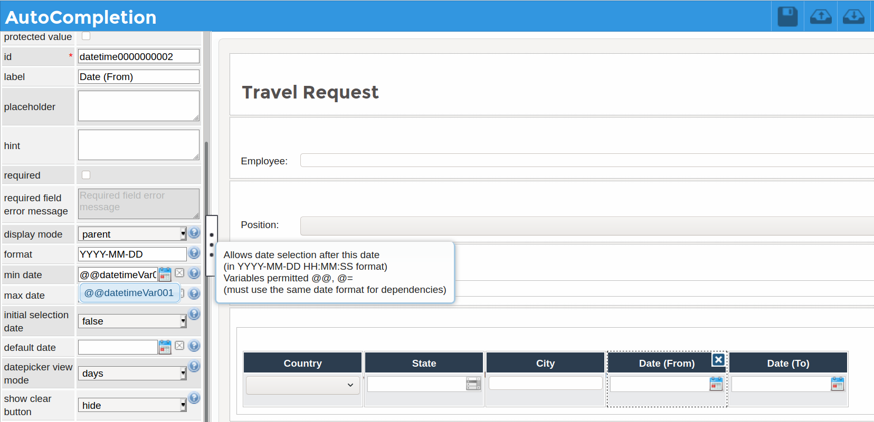Viewport: 874px width, 422px height.
Task: Expand the initial selection date dropdown
Action: [x=132, y=321]
